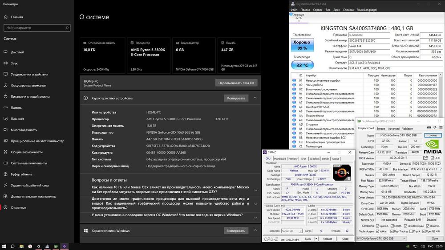445x250 pixels.
Task: Click the NVIDIA logo in GPU-Z
Action: (433, 147)
